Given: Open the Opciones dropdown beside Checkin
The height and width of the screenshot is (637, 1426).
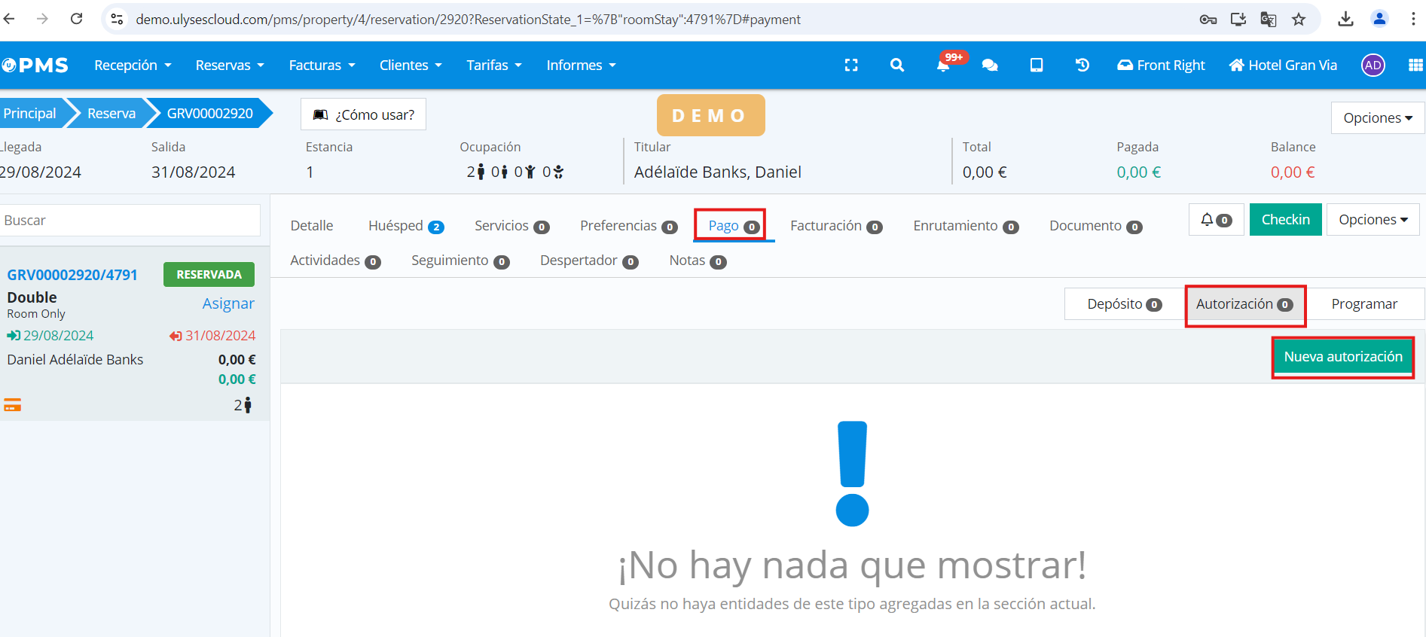Looking at the screenshot, I should 1373,220.
